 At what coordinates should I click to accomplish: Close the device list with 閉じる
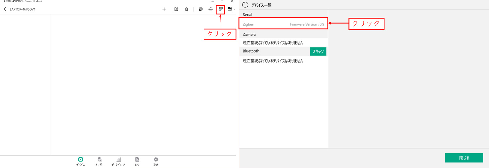(464, 158)
